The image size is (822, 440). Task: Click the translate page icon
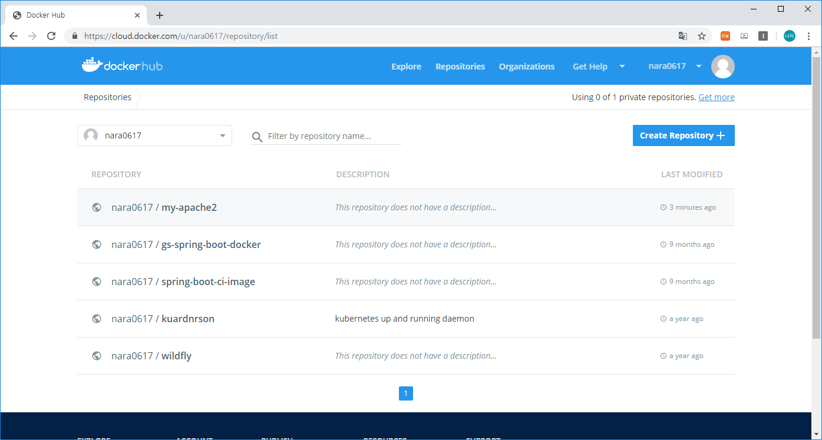click(683, 36)
